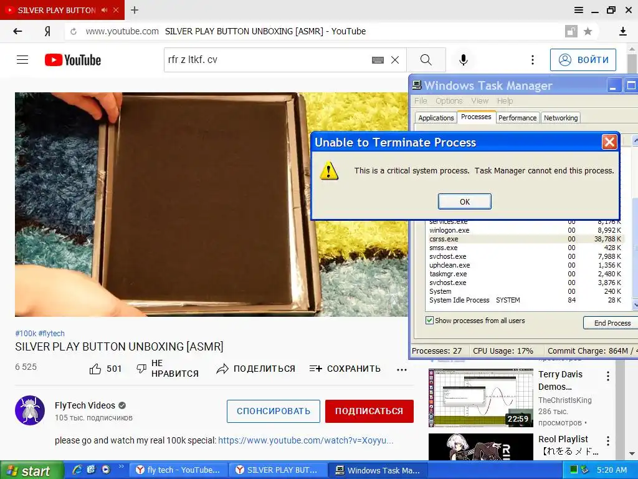638x479 pixels.
Task: Switch to the Performance tab
Action: [518, 118]
